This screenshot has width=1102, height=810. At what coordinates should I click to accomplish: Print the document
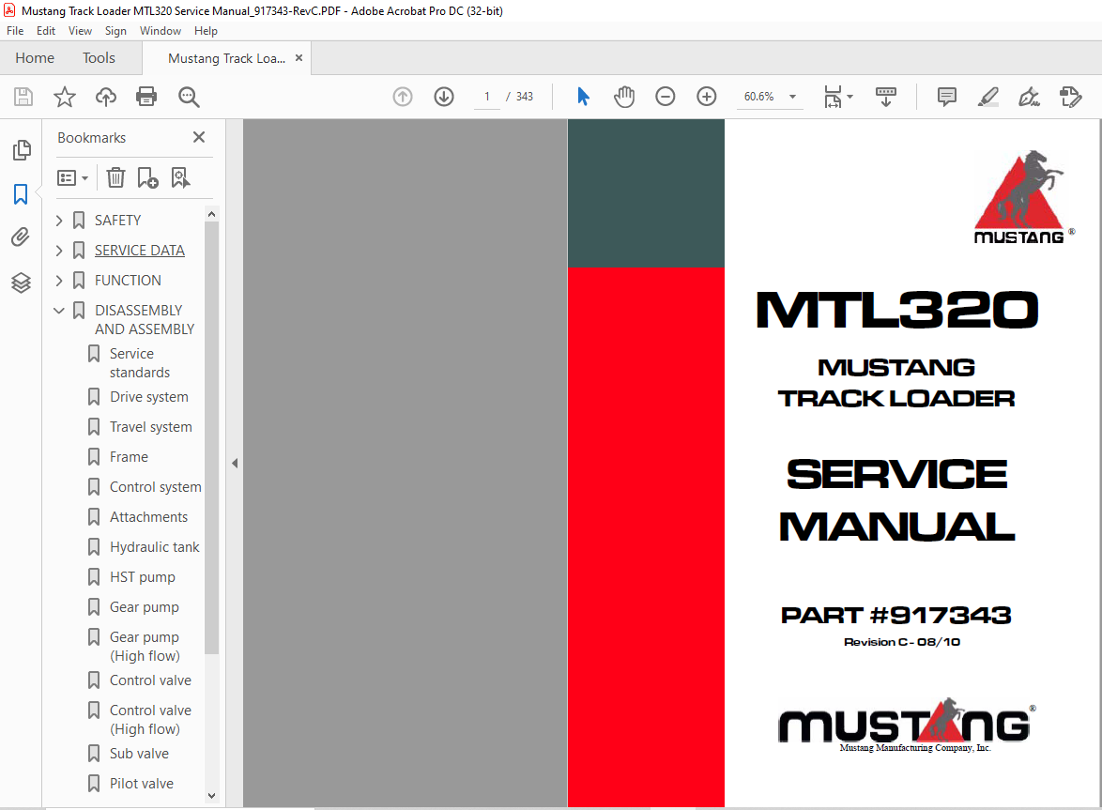146,97
